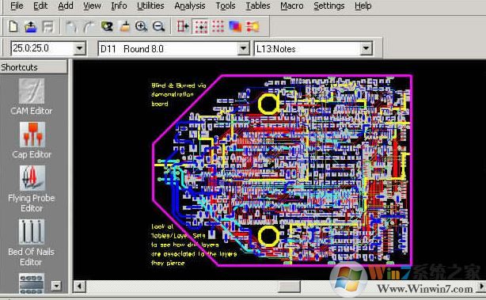The height and width of the screenshot is (300, 486).
Task: Toggle the red dot grid display icon
Action: 218,27
